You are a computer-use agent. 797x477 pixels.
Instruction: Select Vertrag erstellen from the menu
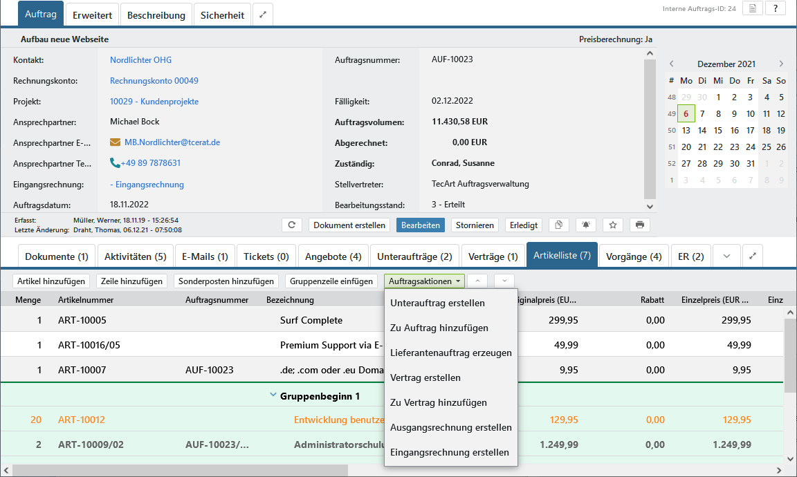(x=425, y=378)
